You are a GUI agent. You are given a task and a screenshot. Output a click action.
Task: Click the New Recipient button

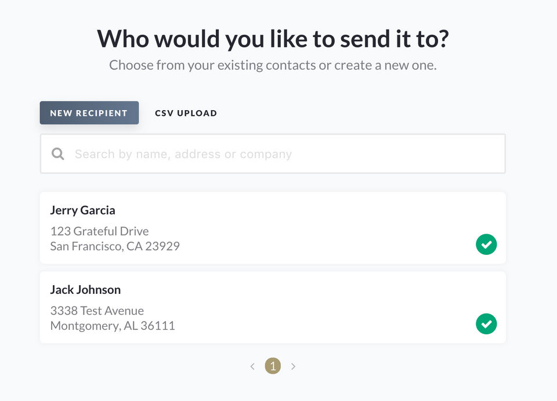point(89,113)
